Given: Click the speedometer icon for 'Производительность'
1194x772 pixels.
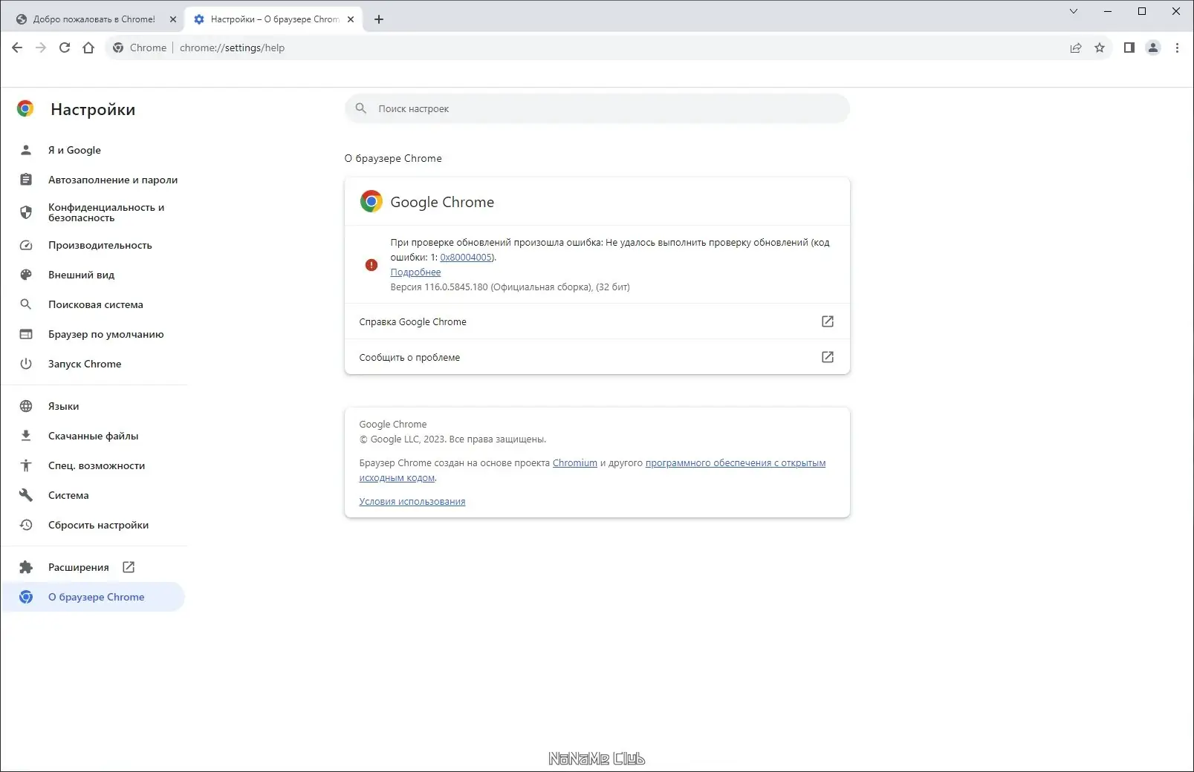Looking at the screenshot, I should (x=26, y=245).
